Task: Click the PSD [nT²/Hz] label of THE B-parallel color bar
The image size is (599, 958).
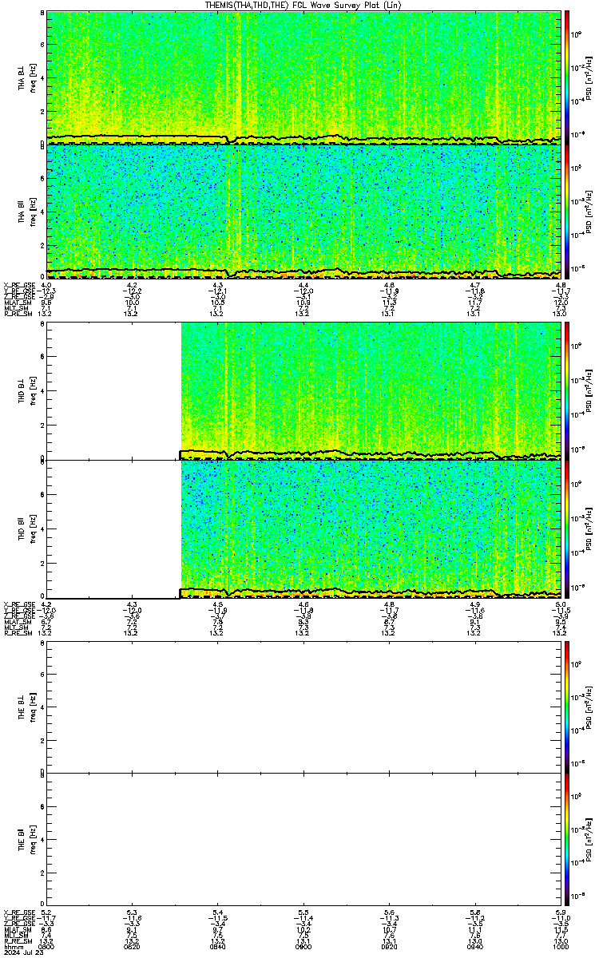Action: click(x=589, y=841)
